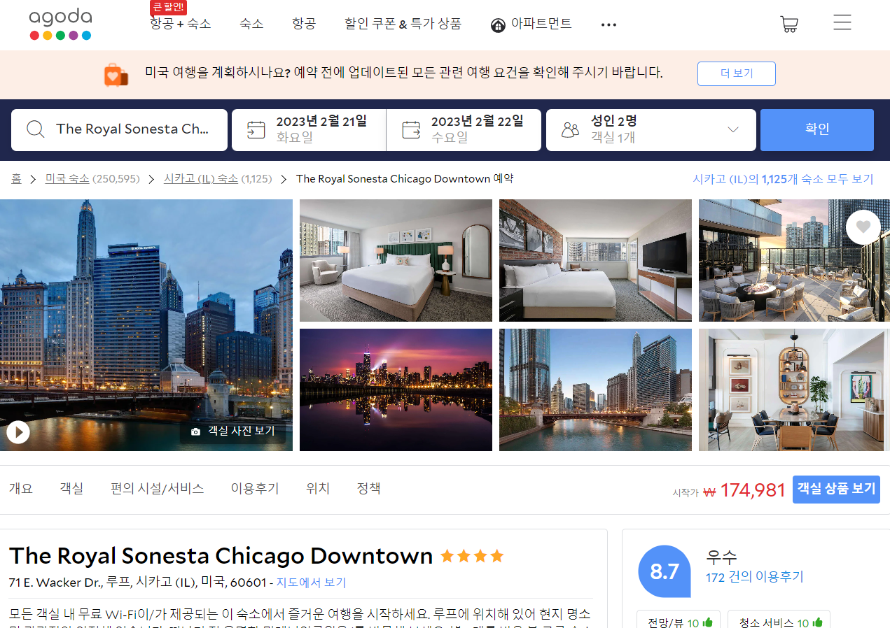Click the Agoda logo

[60, 24]
